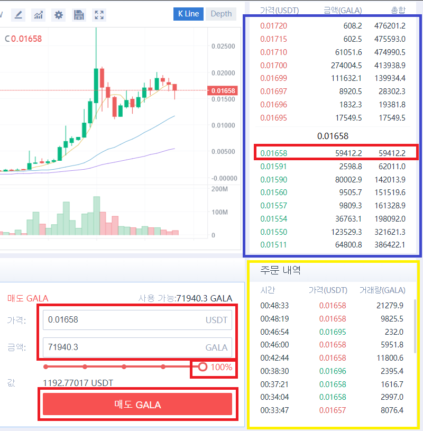Screen dimensions: 423x431
Task: Click the 시간 column header in trades
Action: pos(268,290)
